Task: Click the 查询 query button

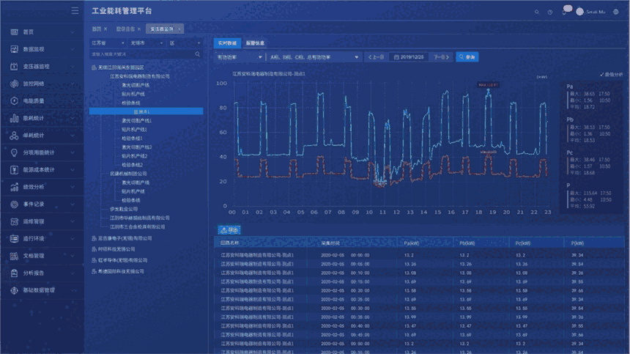Action: pos(467,56)
